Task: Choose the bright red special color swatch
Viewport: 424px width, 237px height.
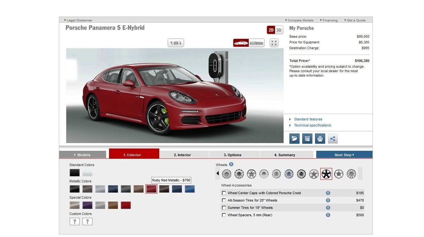Action: [x=126, y=205]
